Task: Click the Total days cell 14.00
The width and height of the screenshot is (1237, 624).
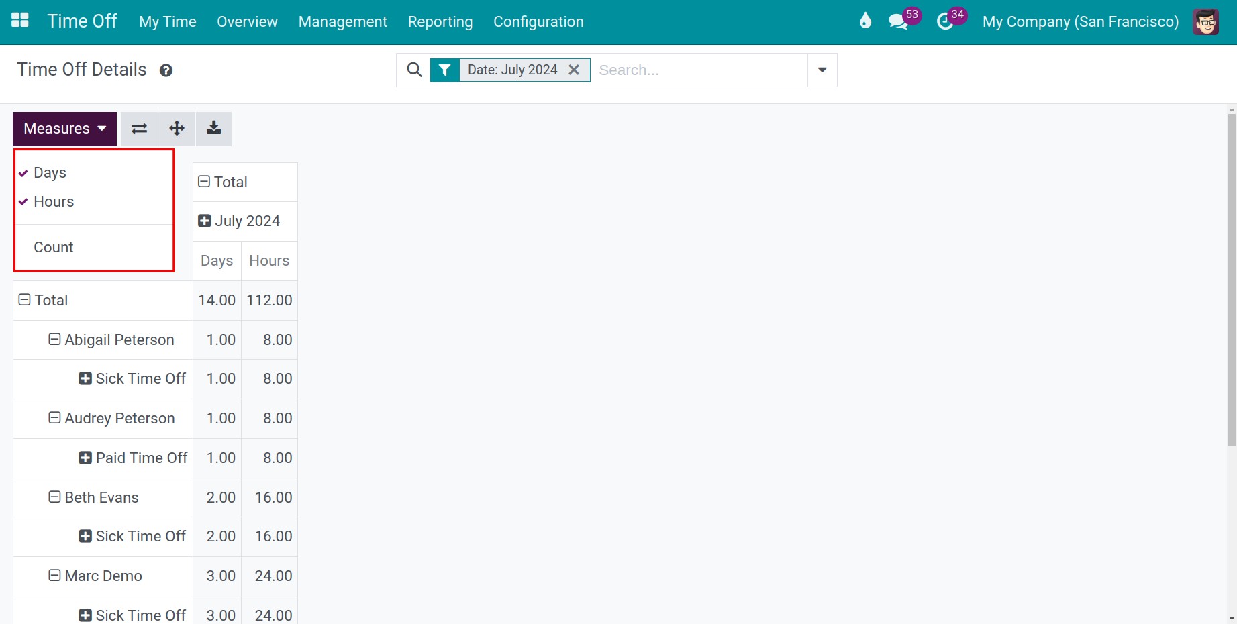Action: (x=217, y=300)
